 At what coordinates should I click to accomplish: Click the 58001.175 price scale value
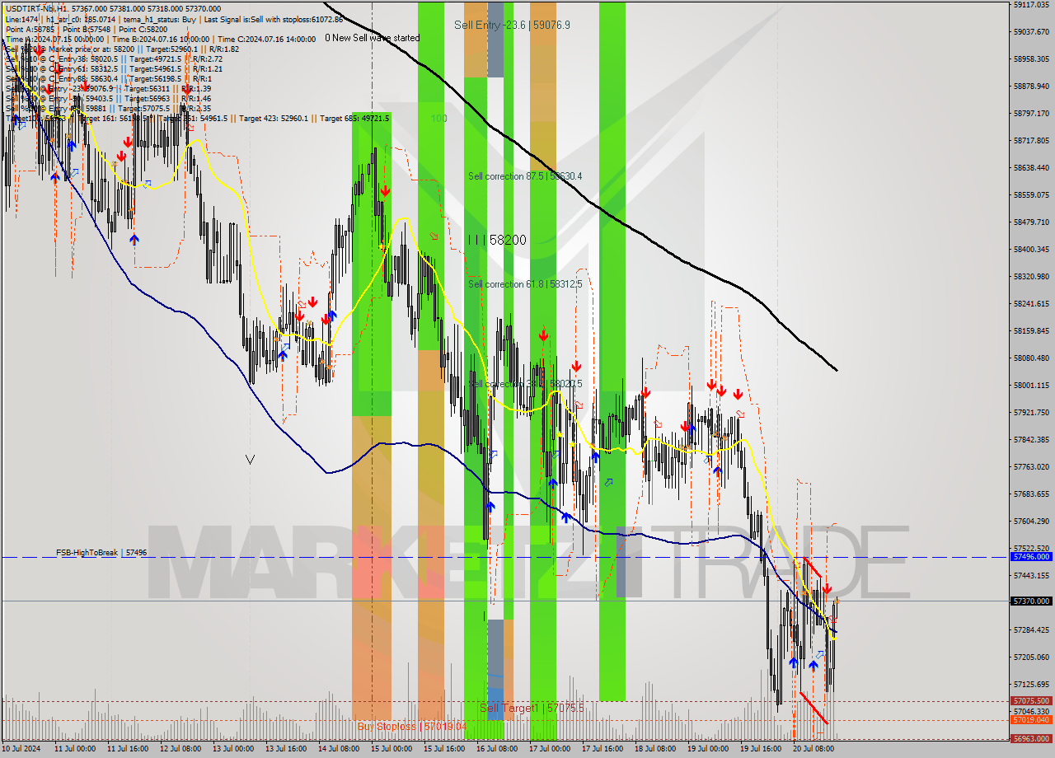(x=1031, y=386)
